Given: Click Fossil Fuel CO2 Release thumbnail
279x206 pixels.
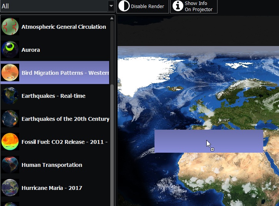Looking at the screenshot, I should (10, 142).
